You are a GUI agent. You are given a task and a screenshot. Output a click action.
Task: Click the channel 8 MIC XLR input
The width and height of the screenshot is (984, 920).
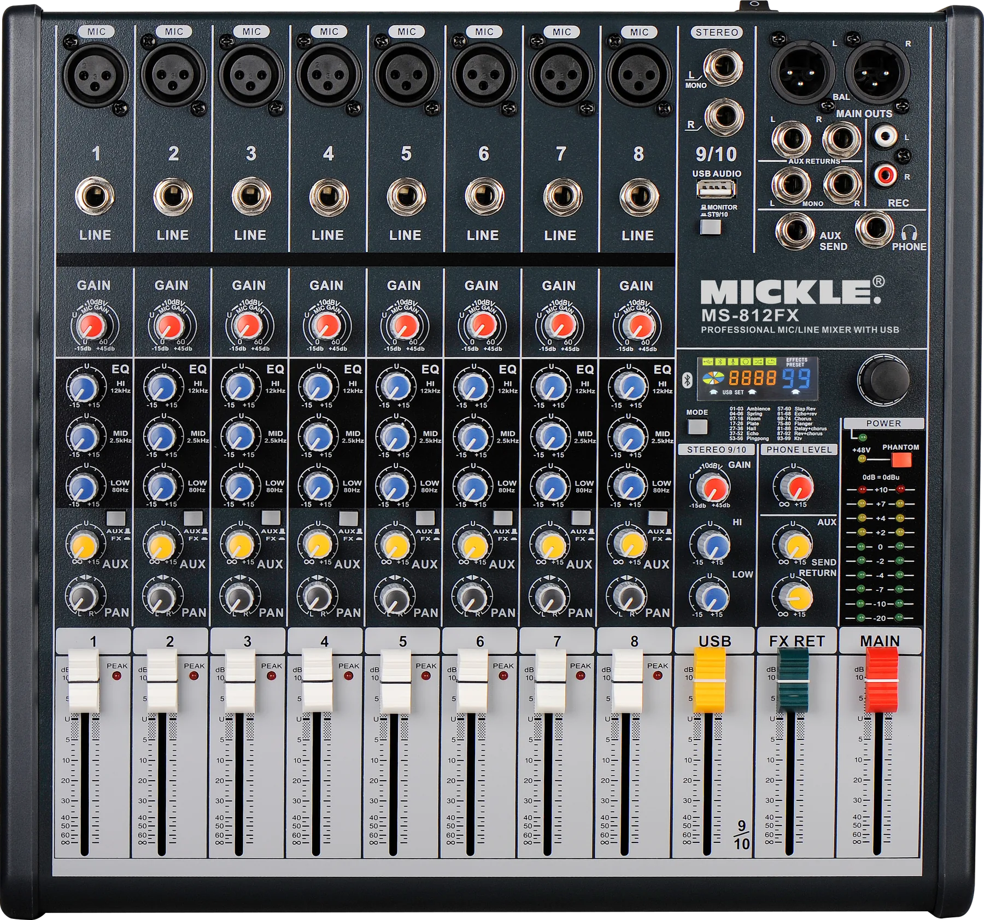pos(639,75)
